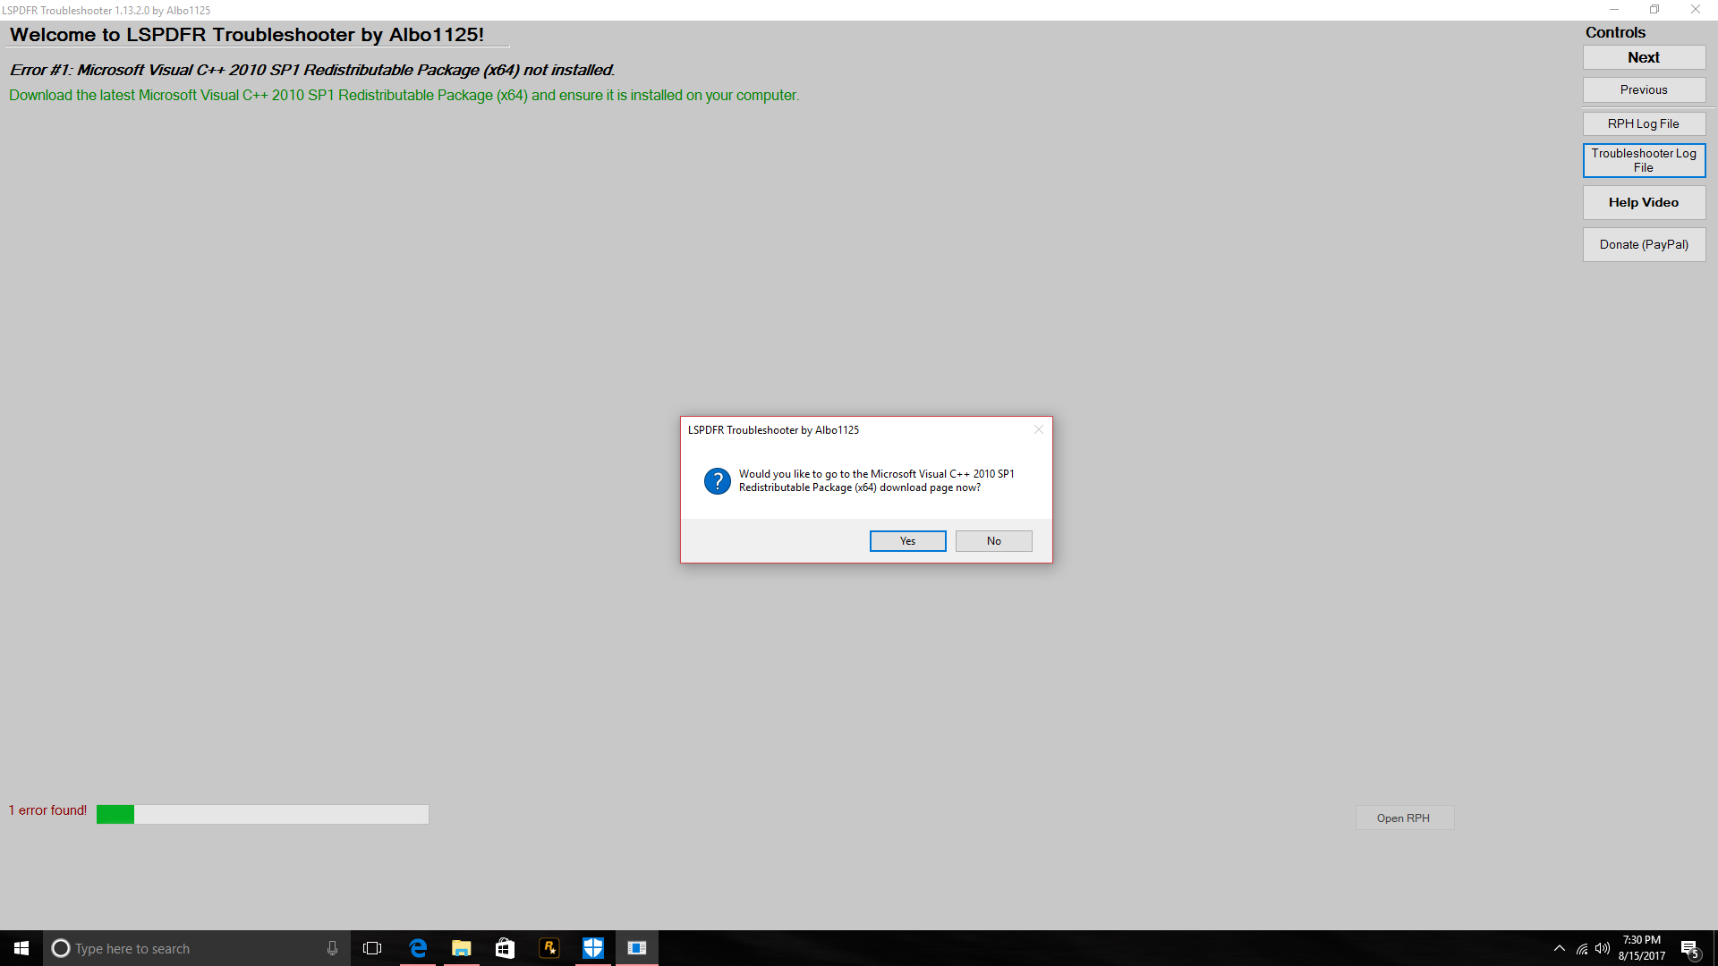
Task: Go to the Previous error
Action: (x=1644, y=89)
